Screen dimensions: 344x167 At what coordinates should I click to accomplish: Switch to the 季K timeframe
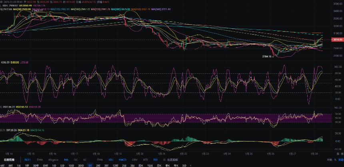coord(168,165)
